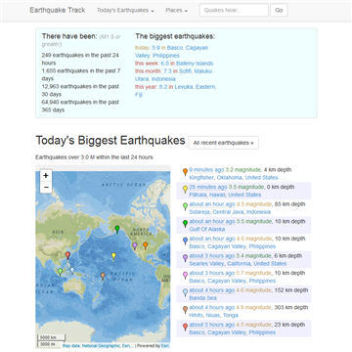Open Oklahoma link in Kingfisher entry
This screenshot has height=352, width=352.
229,178
